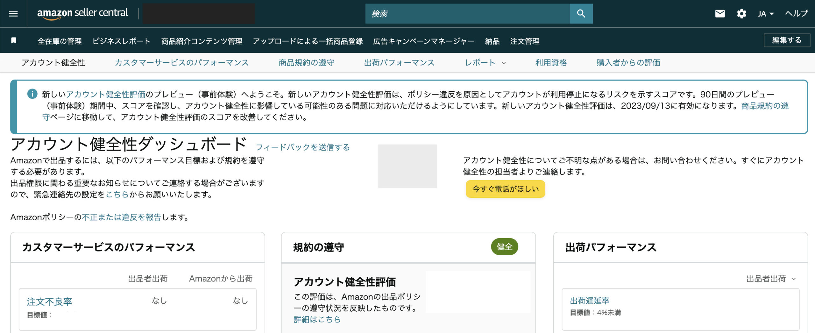Screen dimensions: 815x333
Task: Click the grey placeholder image beside the dashboard intro
Action: coord(407,166)
